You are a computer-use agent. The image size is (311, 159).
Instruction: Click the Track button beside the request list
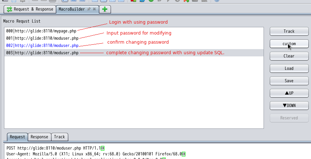[x=289, y=31]
